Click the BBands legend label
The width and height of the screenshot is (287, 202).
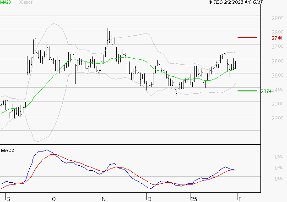pos(26,2)
